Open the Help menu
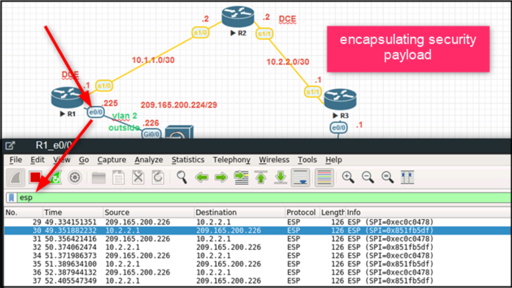This screenshot has width=512, height=288. 334,160
